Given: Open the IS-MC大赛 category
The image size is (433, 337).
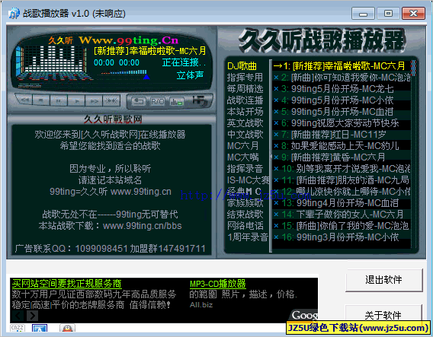Looking at the screenshot, I should [248, 180].
